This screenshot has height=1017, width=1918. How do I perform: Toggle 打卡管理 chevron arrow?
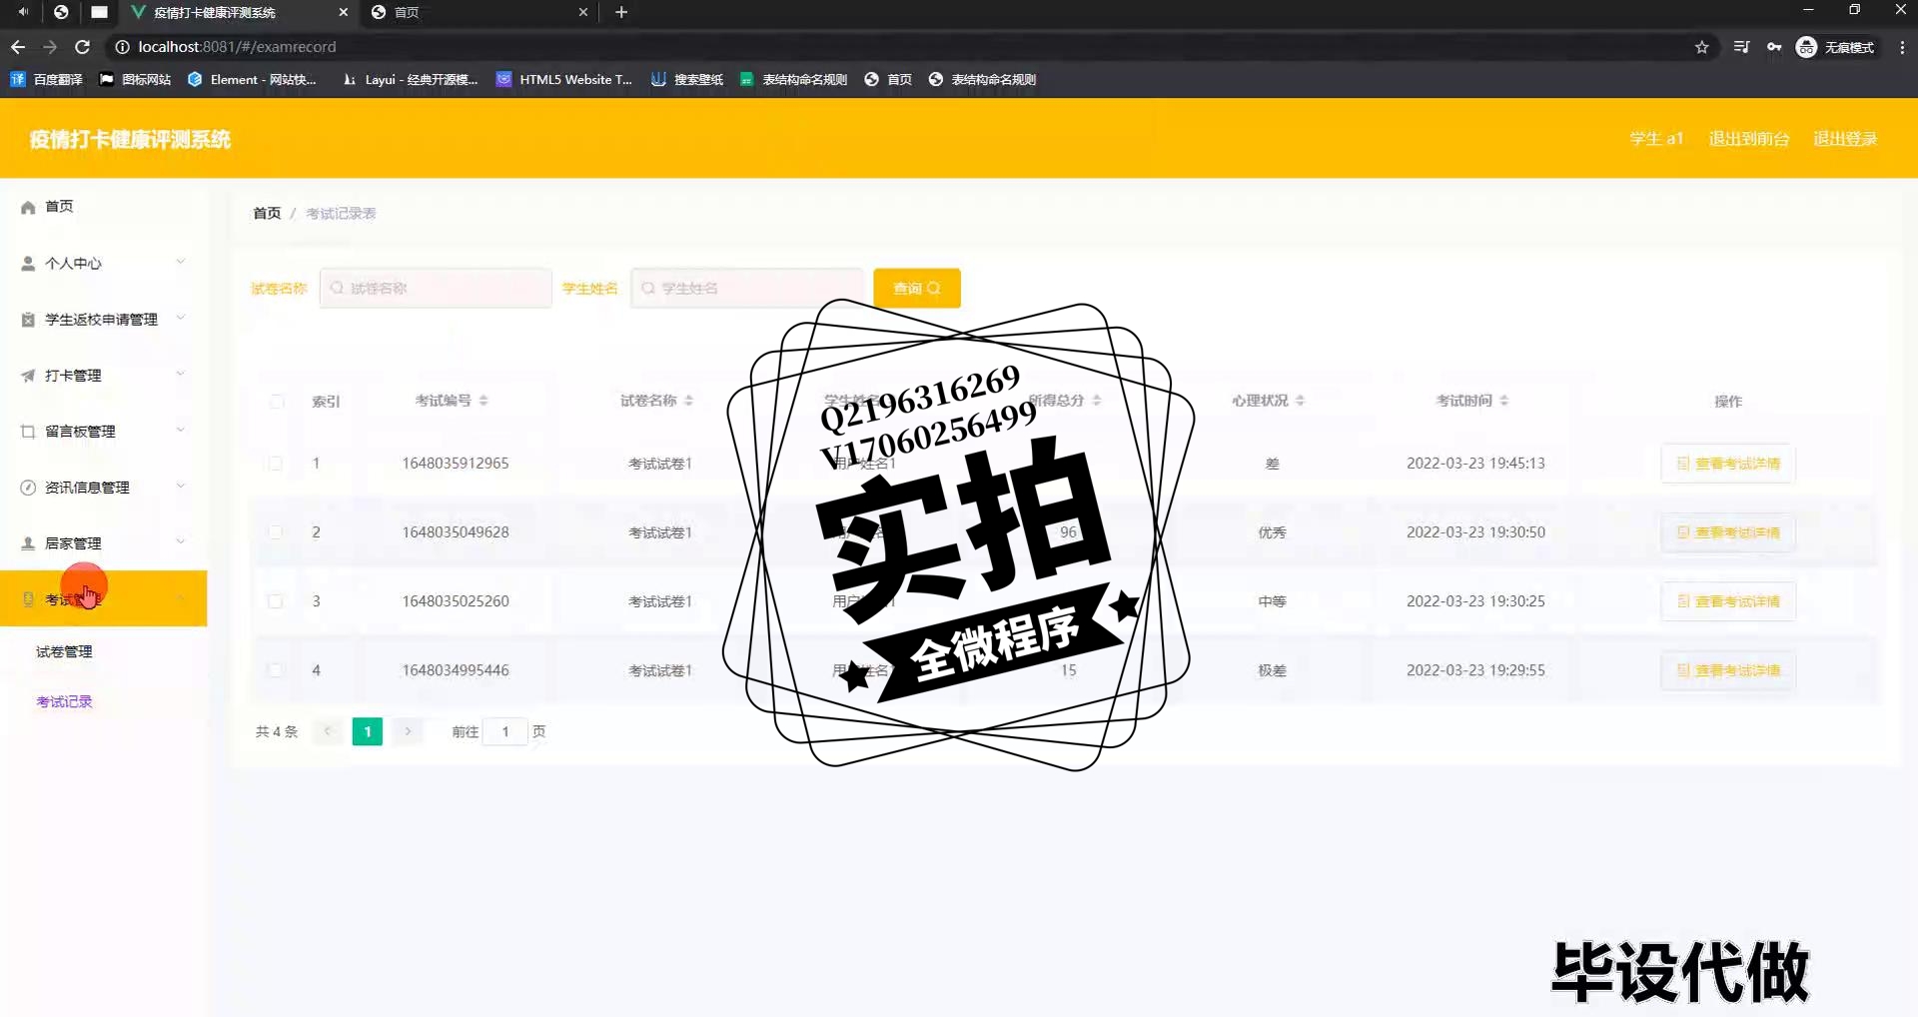click(181, 374)
